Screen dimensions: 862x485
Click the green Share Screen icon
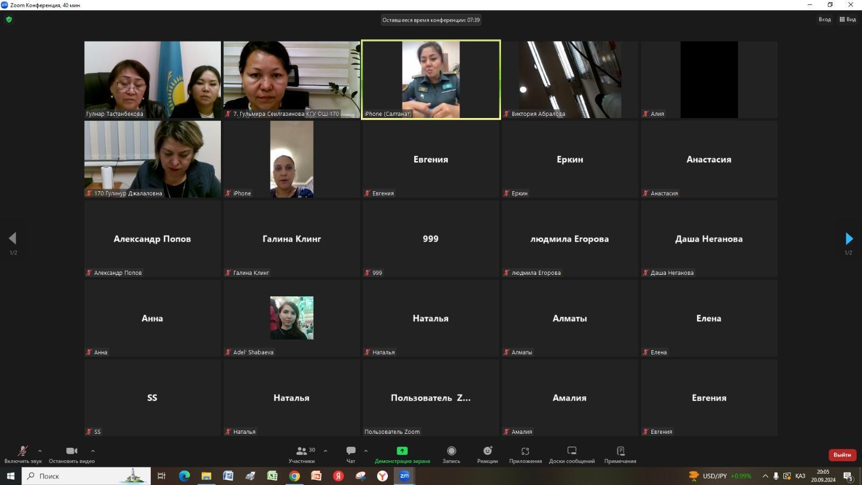tap(402, 451)
